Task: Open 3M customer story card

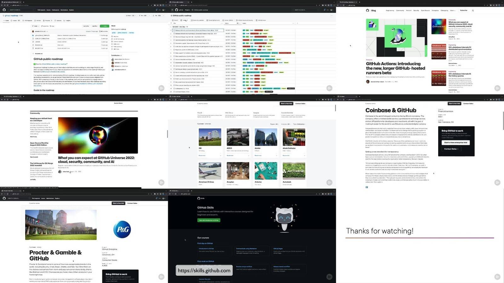Action: (x=210, y=142)
